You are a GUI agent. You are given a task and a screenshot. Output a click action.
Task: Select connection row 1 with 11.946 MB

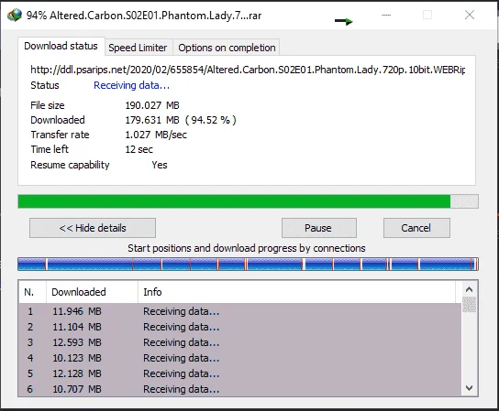(240, 311)
